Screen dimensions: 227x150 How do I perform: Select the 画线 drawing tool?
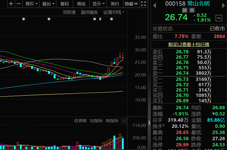81,4
